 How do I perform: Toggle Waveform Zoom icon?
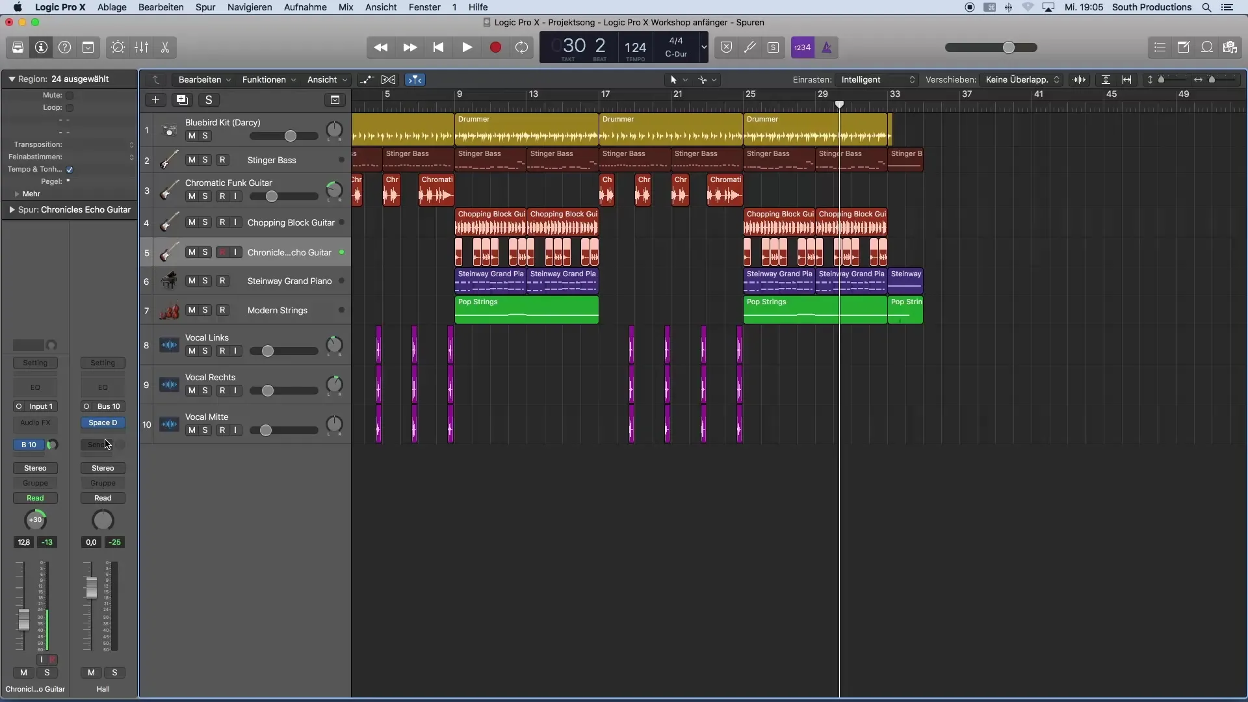pos(1079,80)
